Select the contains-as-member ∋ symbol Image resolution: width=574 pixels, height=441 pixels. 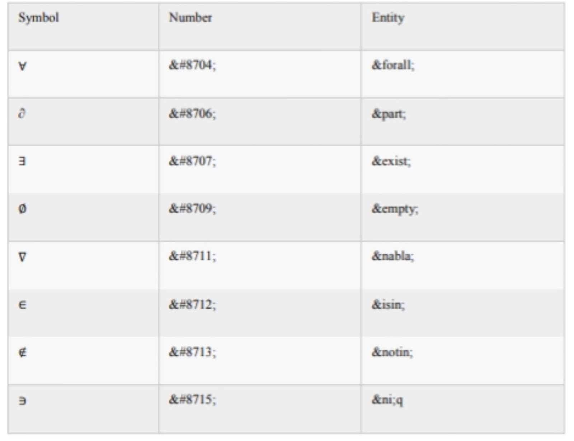pyautogui.click(x=22, y=400)
